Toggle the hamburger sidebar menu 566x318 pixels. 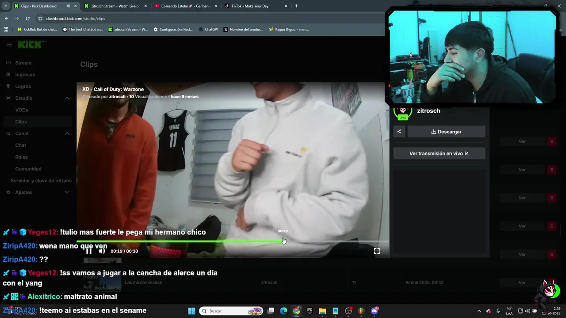tap(9, 45)
